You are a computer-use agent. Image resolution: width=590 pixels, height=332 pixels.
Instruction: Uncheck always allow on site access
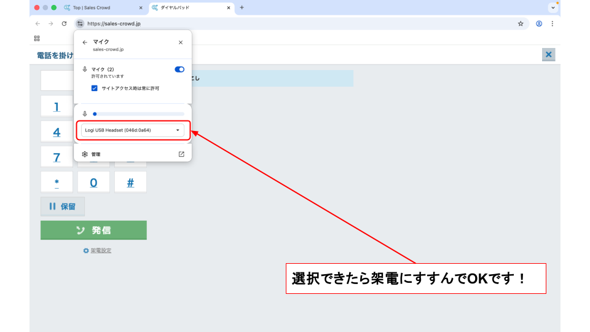94,88
